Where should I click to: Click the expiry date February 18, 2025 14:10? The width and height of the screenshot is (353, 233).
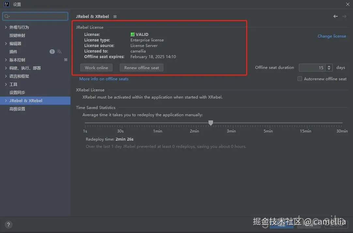click(x=153, y=56)
